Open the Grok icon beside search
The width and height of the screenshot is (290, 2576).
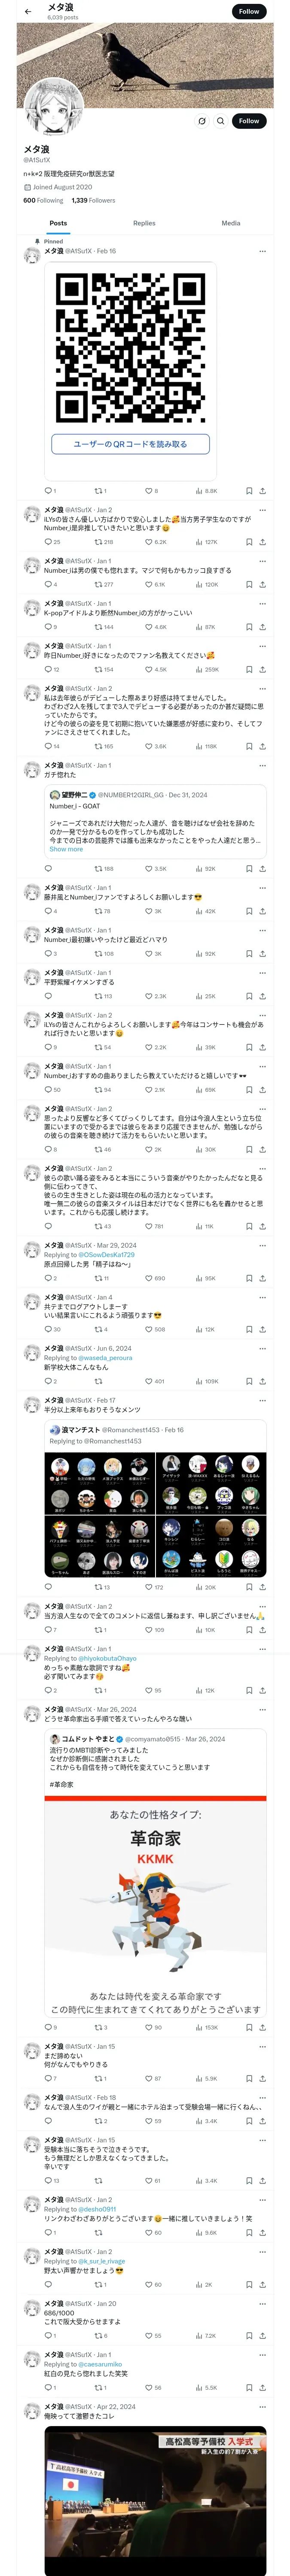coord(201,121)
